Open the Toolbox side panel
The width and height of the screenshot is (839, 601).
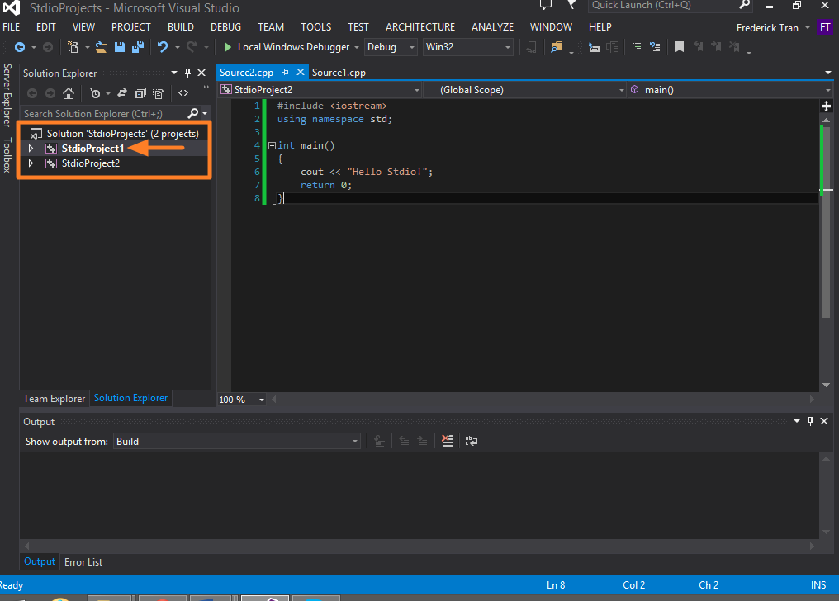coord(7,154)
